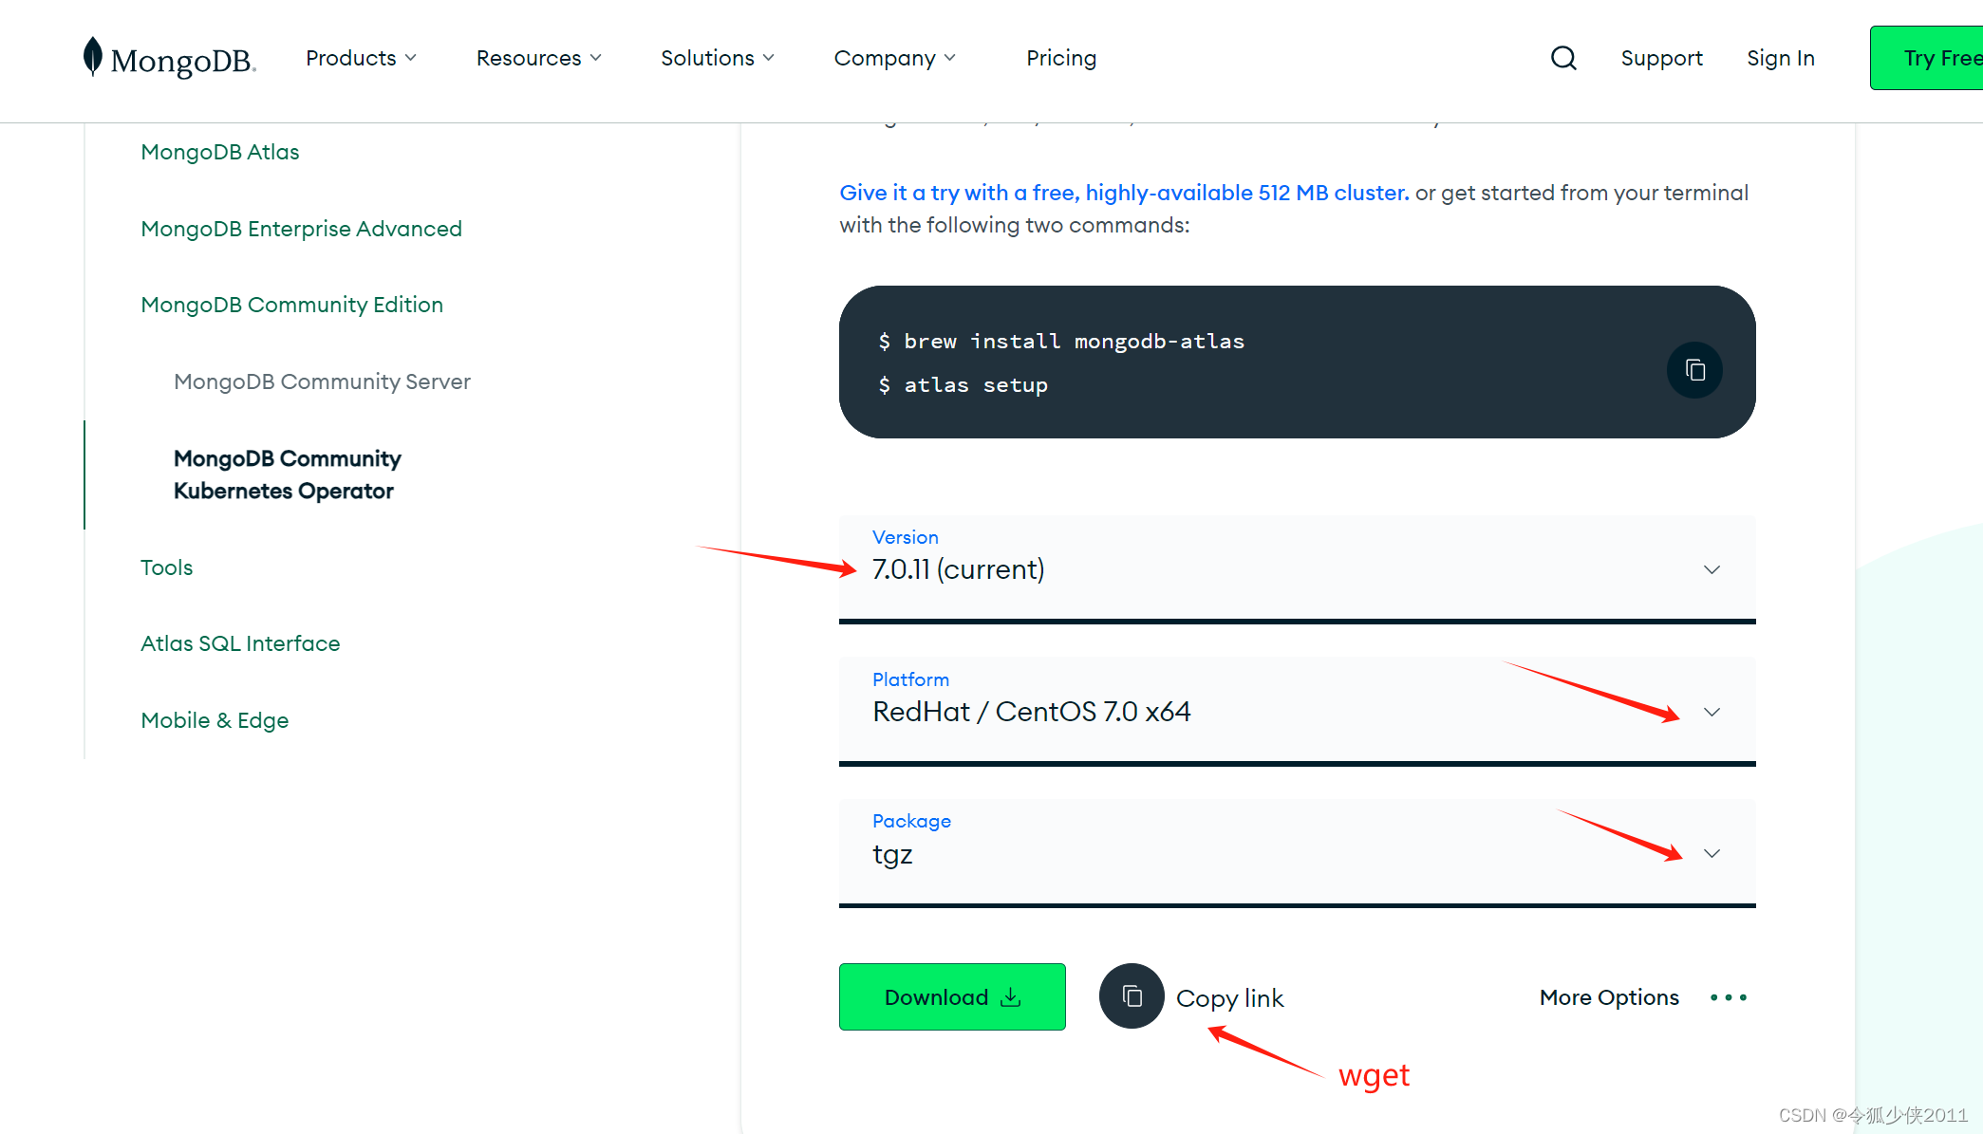Select MongoDB Community Server in sidebar
Viewport: 1983px width, 1134px height.
point(322,381)
